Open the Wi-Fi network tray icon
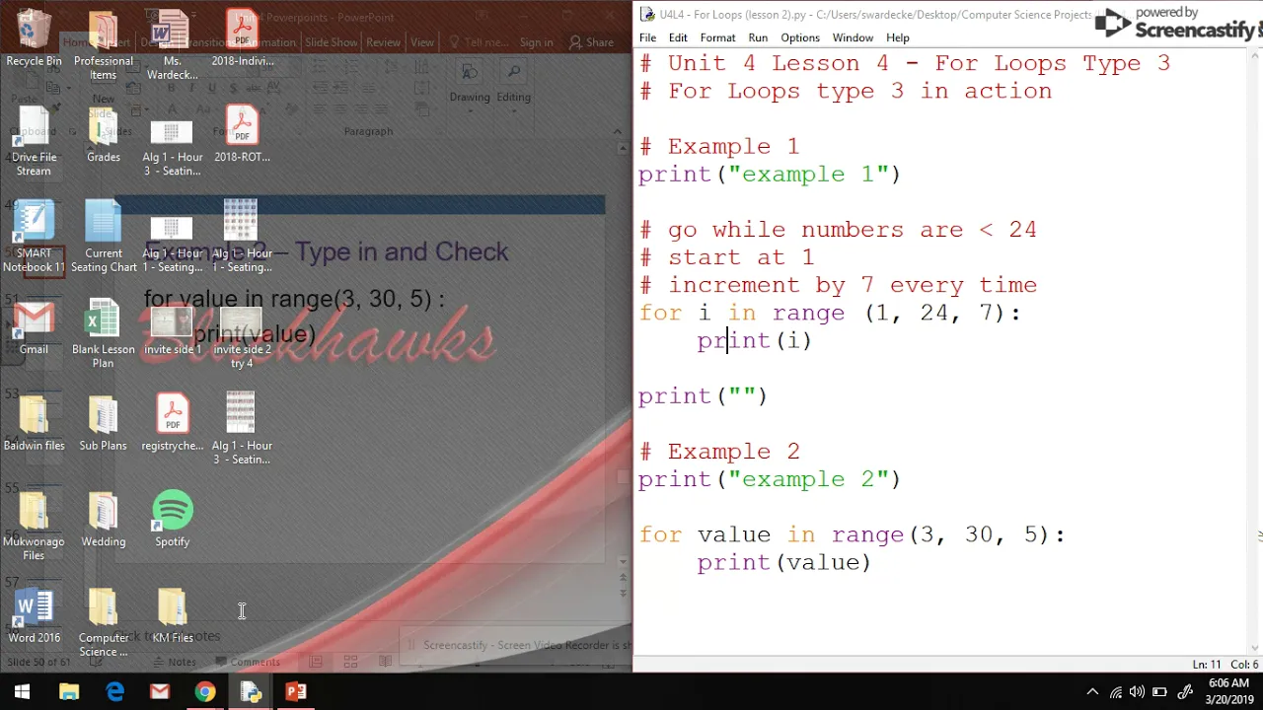 pos(1115,692)
